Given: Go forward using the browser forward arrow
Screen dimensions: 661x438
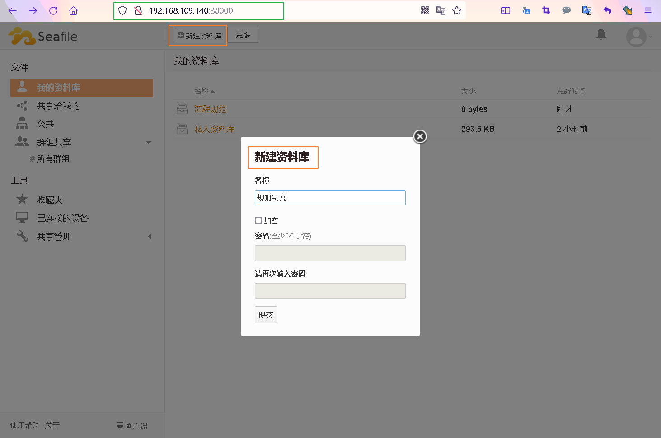Looking at the screenshot, I should (33, 11).
